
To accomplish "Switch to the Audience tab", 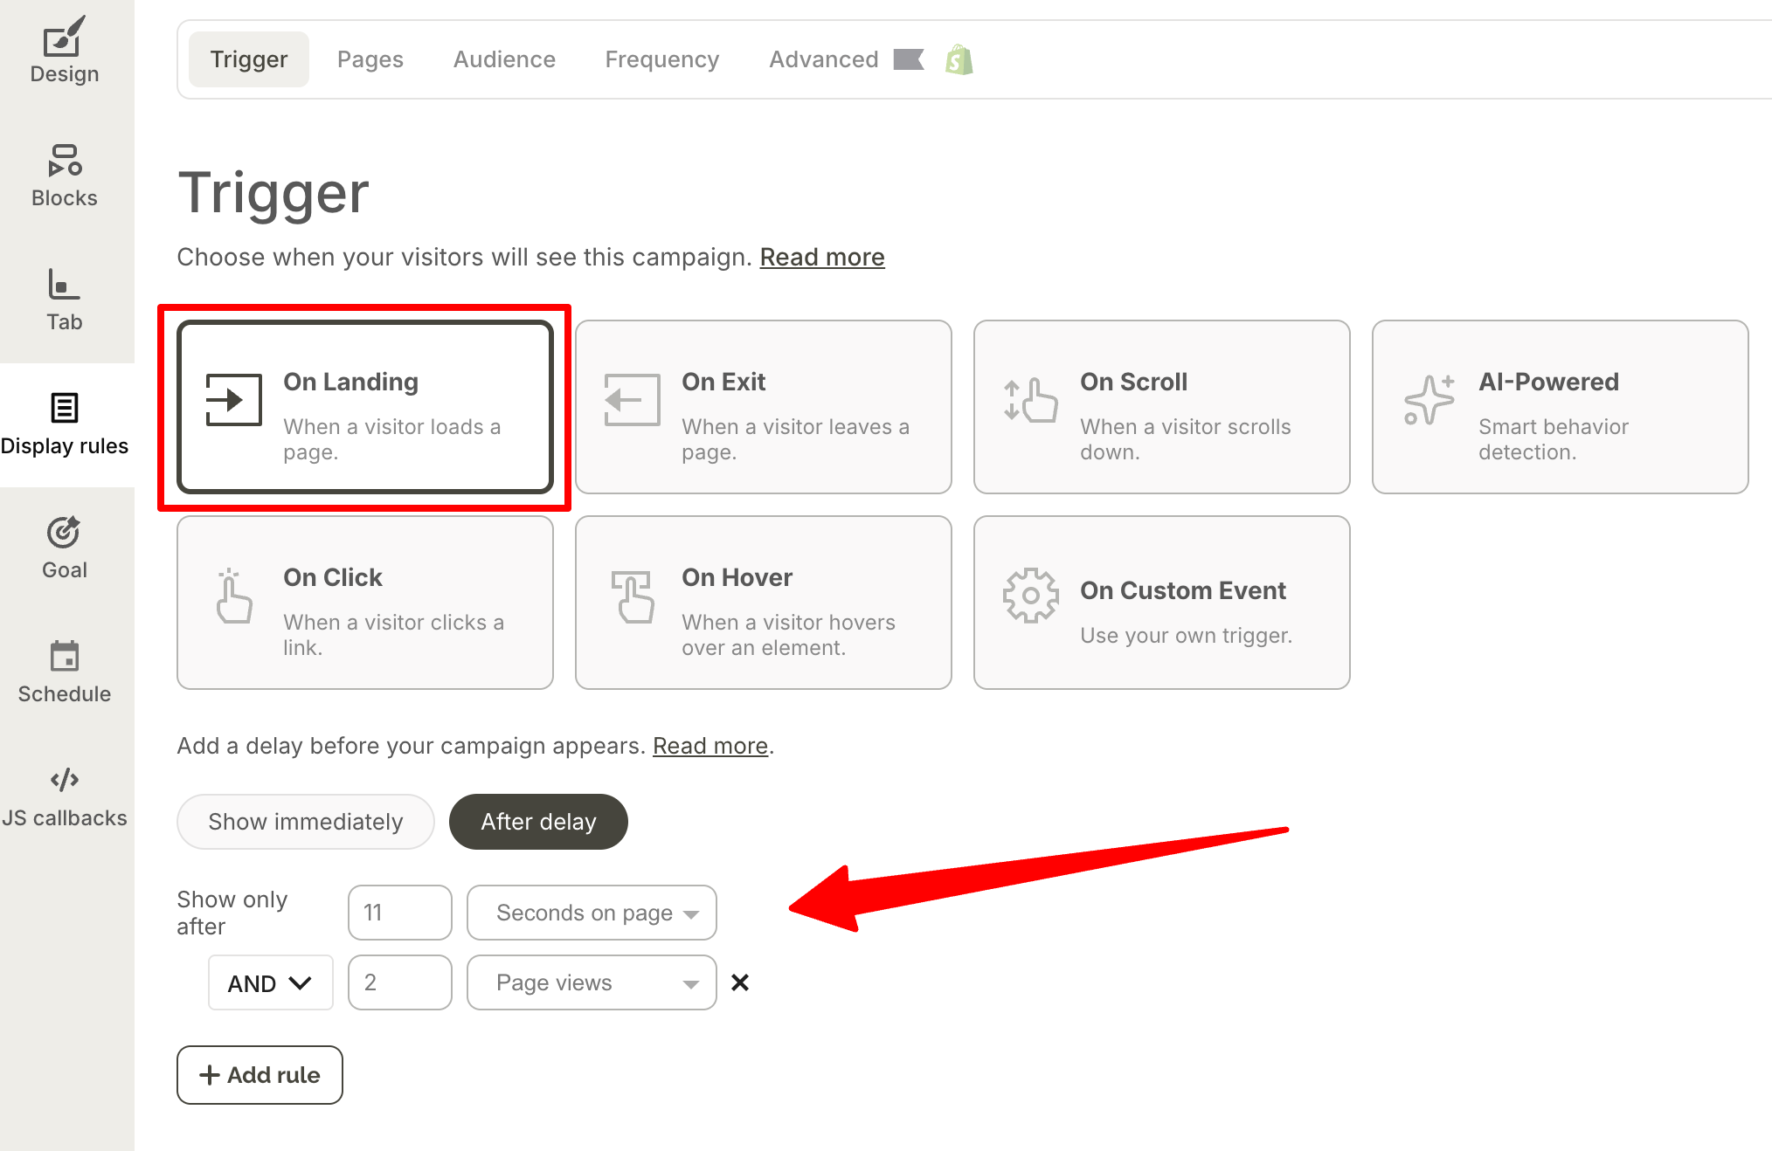I will coord(504,59).
